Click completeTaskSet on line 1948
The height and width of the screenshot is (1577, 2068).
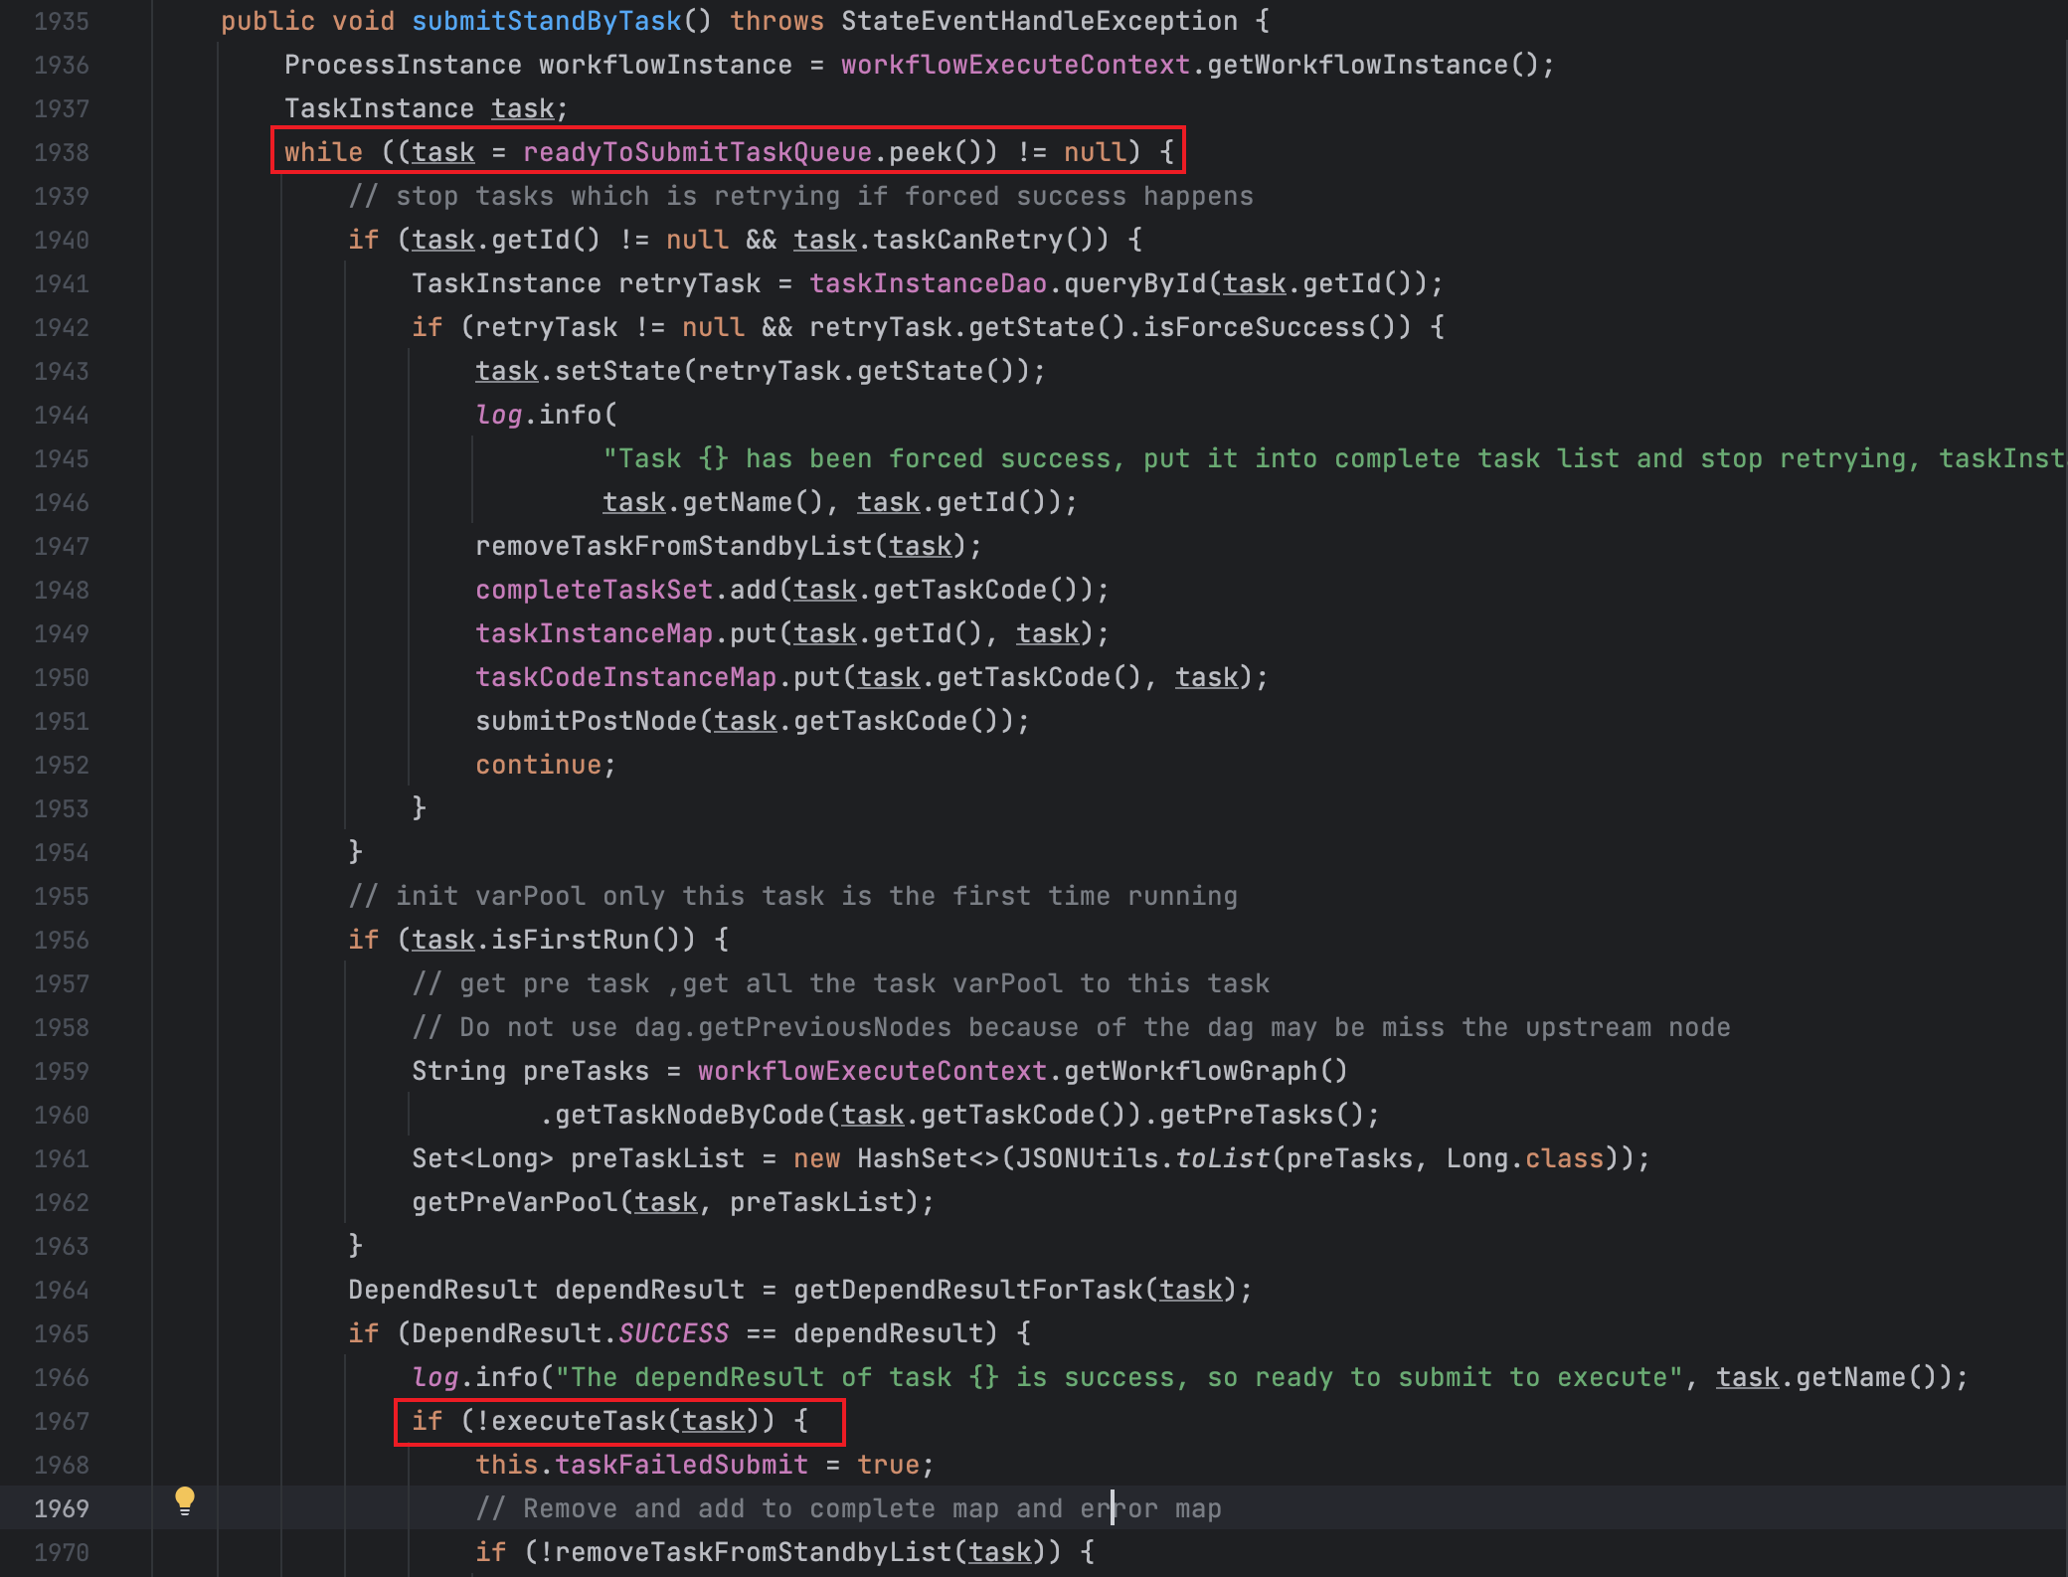pos(595,590)
